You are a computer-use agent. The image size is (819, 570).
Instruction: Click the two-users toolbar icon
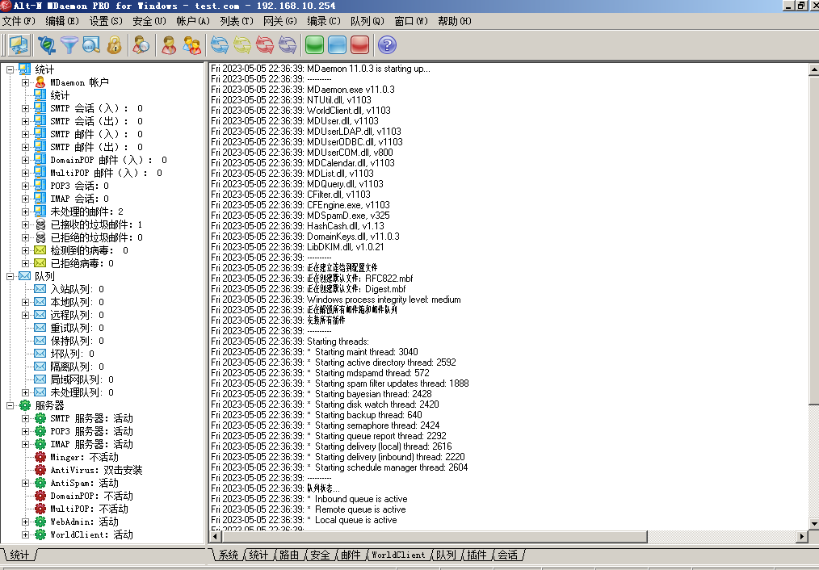coord(191,45)
